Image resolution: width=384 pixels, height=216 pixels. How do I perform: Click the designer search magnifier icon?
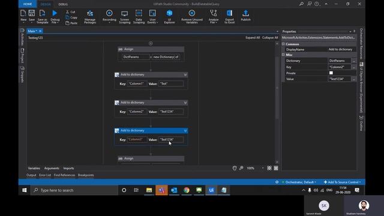[241, 168]
